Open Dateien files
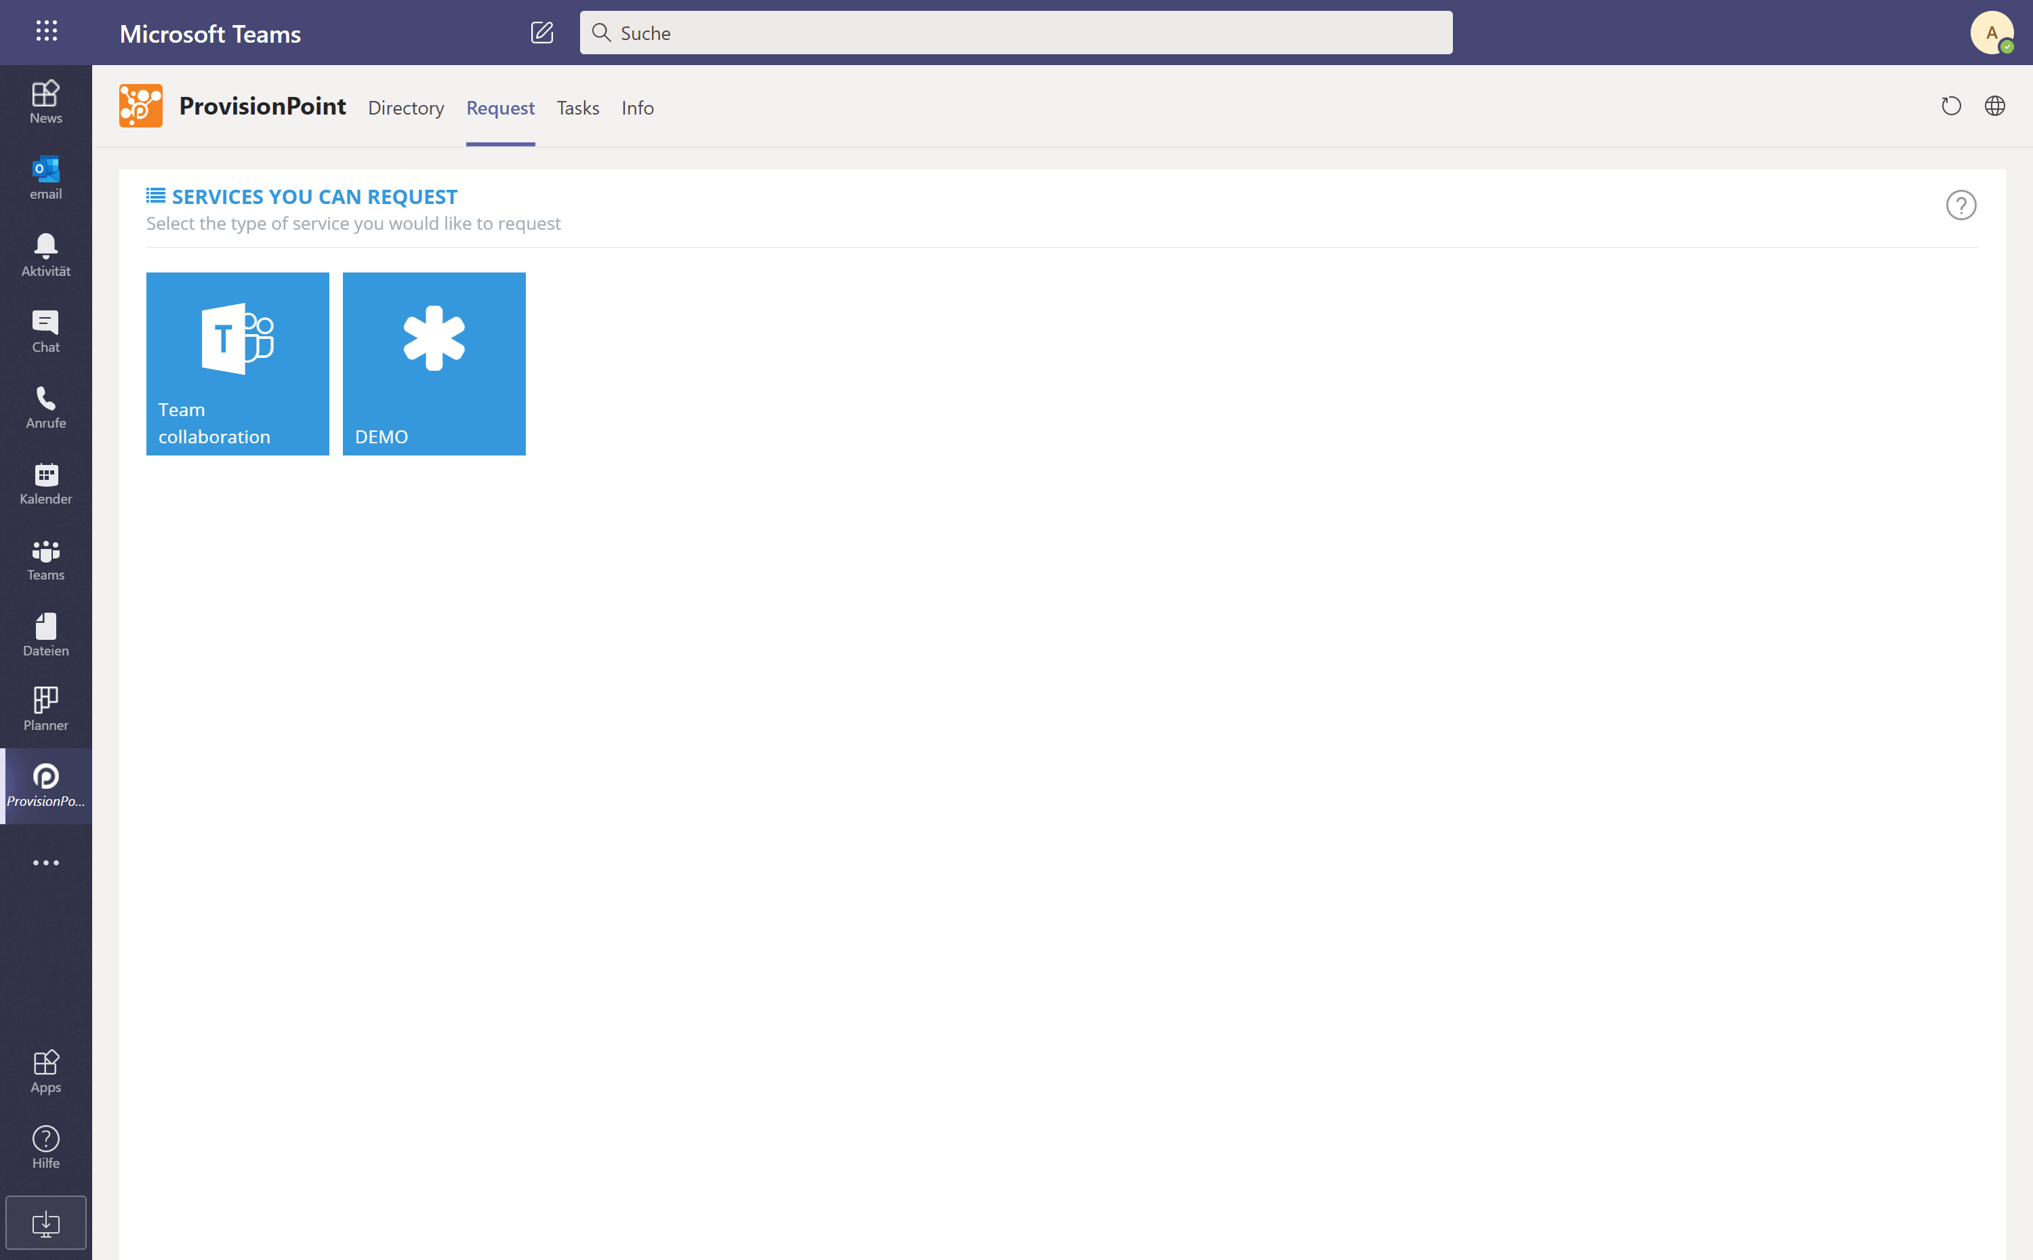 (46, 634)
